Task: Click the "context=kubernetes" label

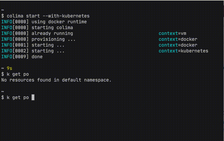Action: [183, 51]
